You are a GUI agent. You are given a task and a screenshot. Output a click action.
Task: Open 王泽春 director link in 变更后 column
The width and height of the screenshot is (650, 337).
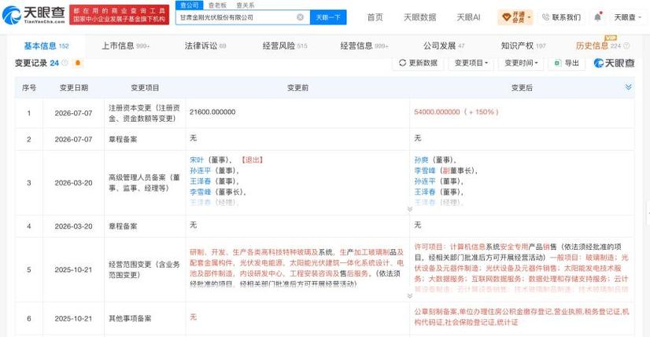coord(425,192)
